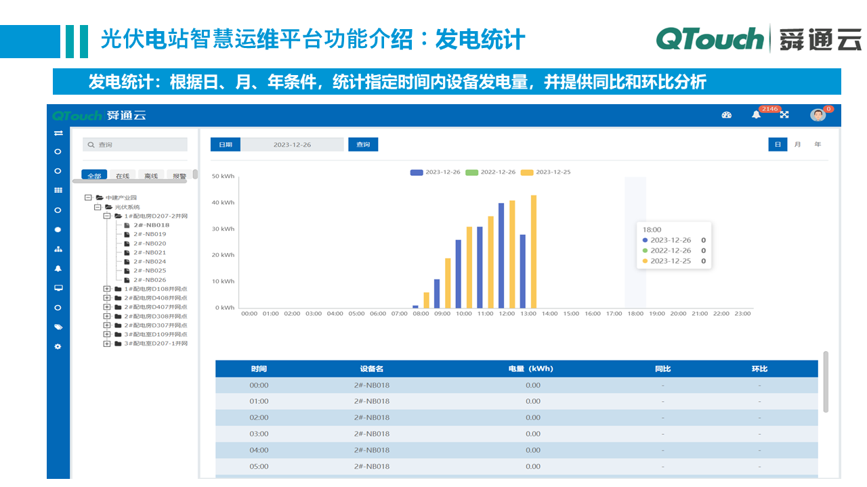Select the grid view icon in the sidebar
Screen dimensions: 867x487
click(58, 191)
